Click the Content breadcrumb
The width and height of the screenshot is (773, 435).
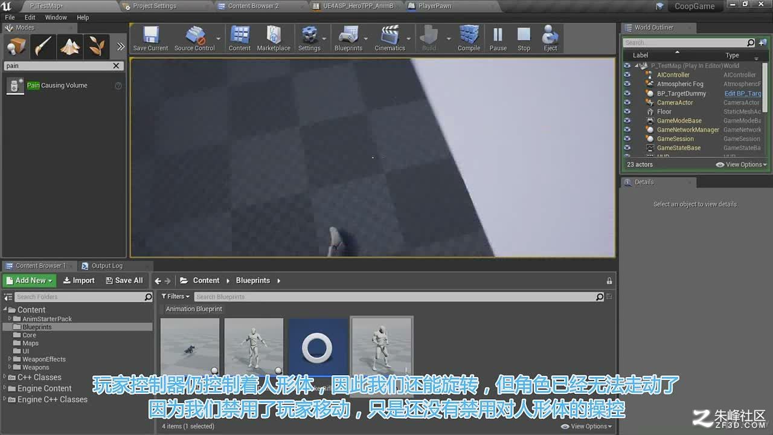[x=206, y=280]
